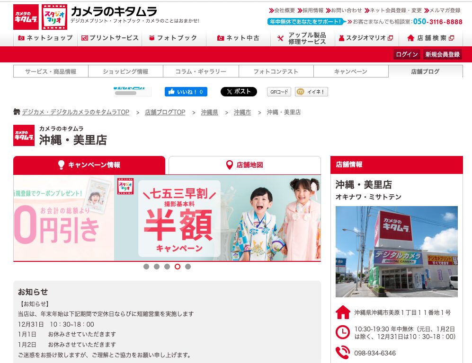The height and width of the screenshot is (363, 472).
Task: Click the X ポスト share button
Action: [239, 92]
